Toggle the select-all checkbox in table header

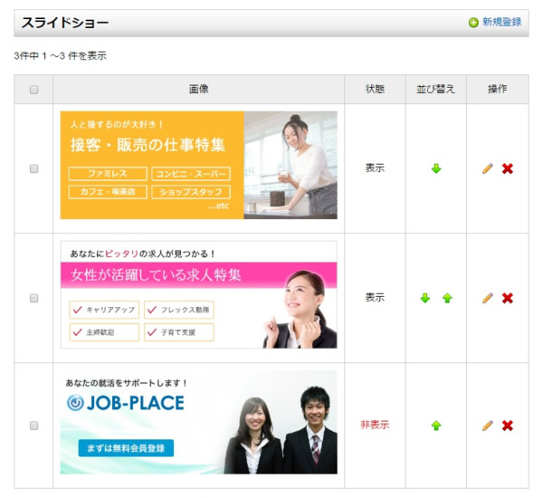34,90
